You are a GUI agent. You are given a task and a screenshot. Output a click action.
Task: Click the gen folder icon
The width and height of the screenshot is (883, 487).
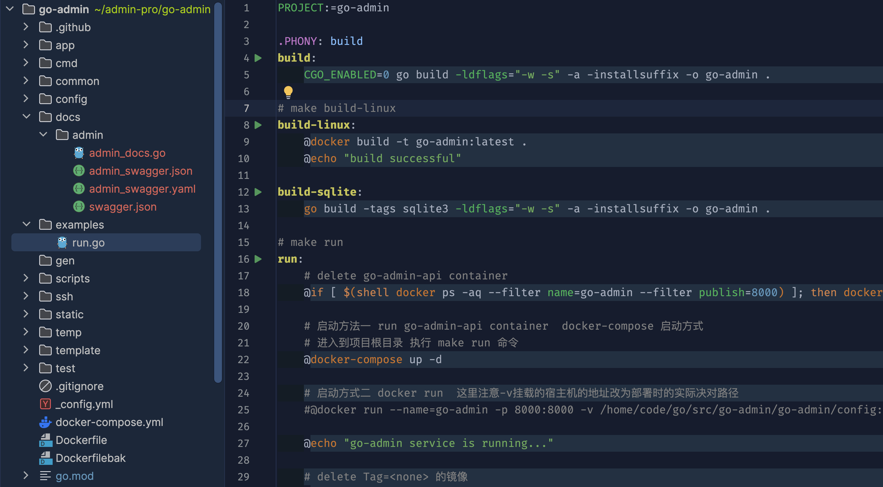[x=45, y=261]
